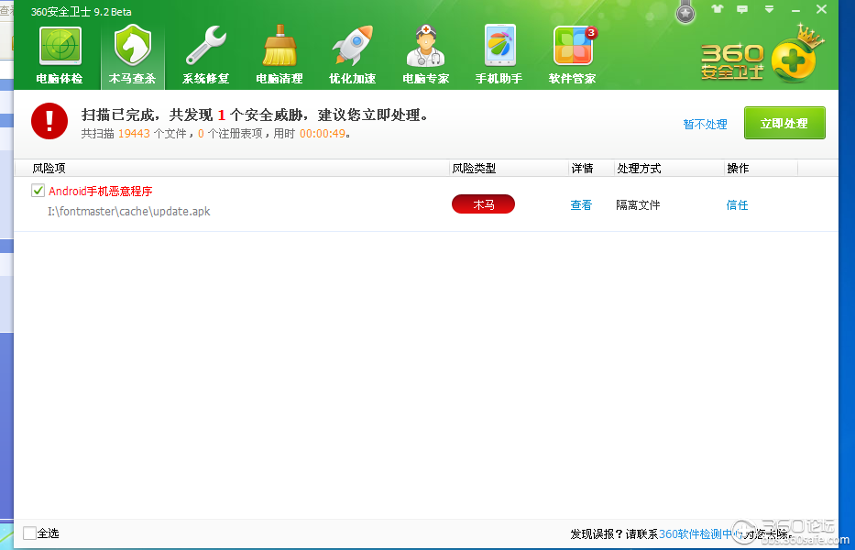Click the red exclamation warning icon
Viewport: 855px width, 550px height.
click(49, 121)
